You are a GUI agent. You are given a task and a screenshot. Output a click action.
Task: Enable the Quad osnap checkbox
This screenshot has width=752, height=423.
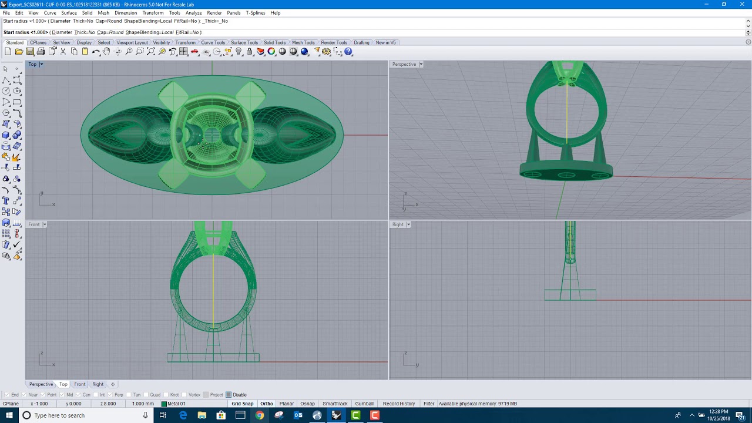[146, 395]
